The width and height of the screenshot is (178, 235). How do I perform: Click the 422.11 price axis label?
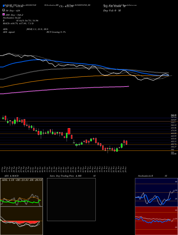[x=174, y=141]
